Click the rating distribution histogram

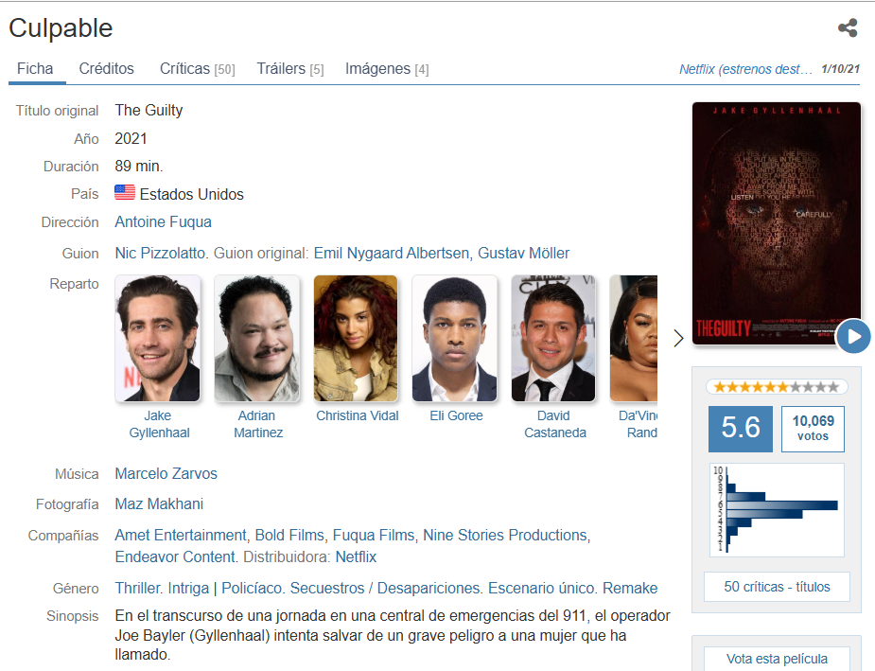(x=777, y=509)
